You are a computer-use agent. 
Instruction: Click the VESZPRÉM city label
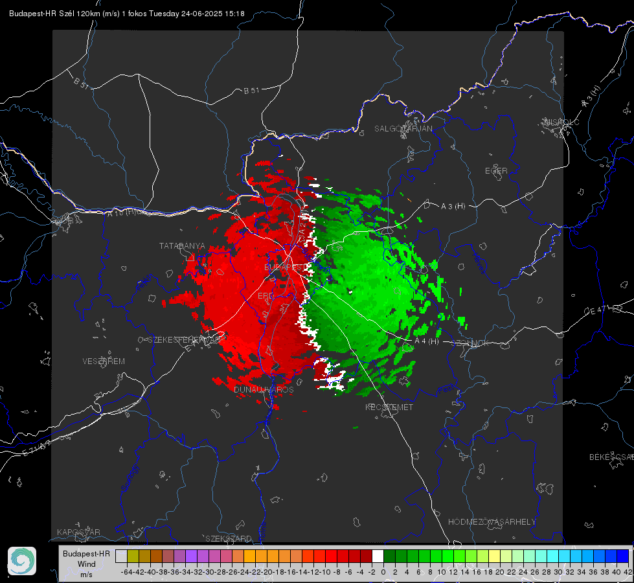(104, 361)
